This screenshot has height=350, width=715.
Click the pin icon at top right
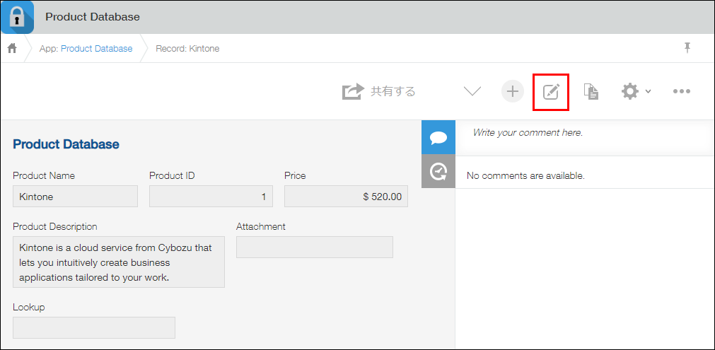pos(687,48)
